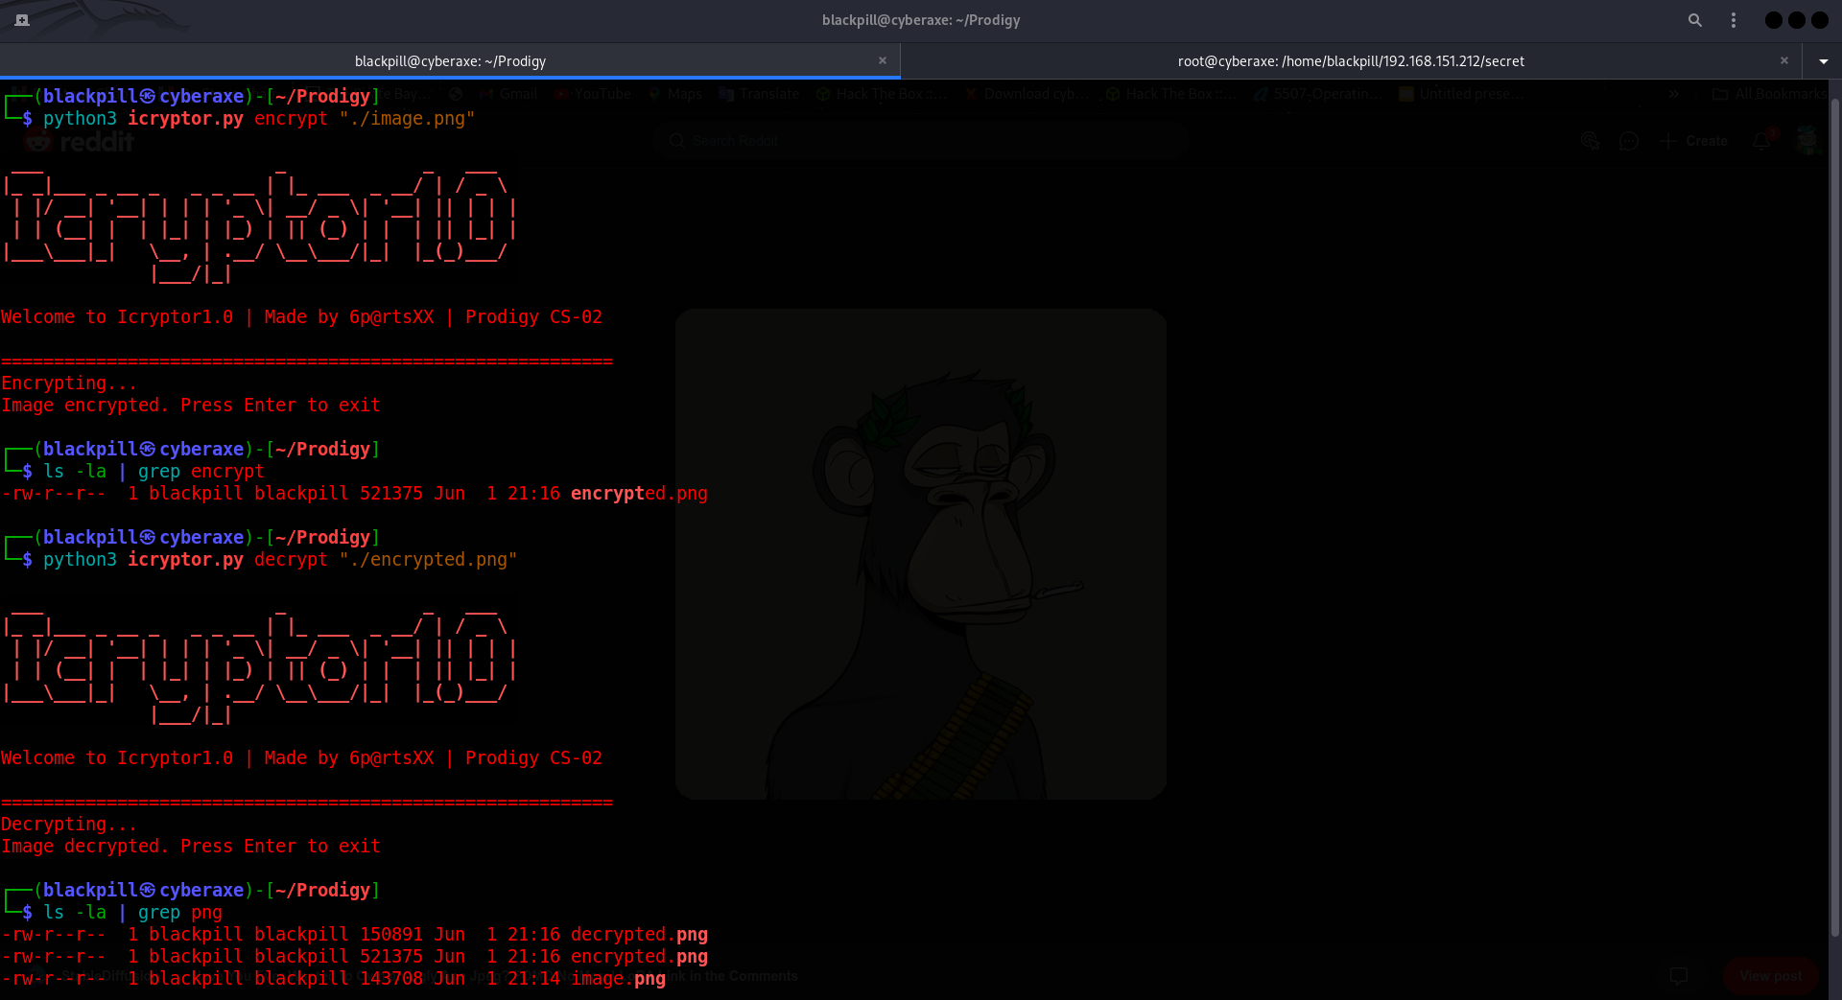Switch to blackpill@cyberaxe ~/Prodigy tab
The image size is (1842, 1000).
click(450, 61)
